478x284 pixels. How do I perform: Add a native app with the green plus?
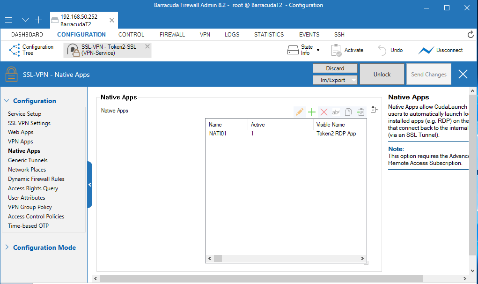pyautogui.click(x=311, y=112)
